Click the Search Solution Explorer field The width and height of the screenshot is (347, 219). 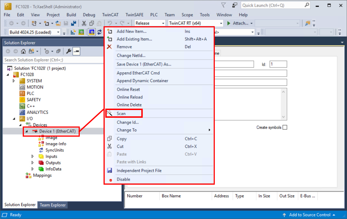tap(53, 60)
